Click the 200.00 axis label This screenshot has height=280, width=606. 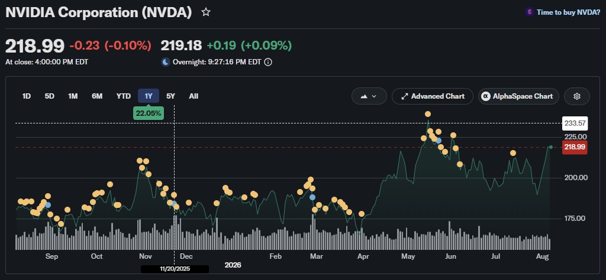click(576, 178)
